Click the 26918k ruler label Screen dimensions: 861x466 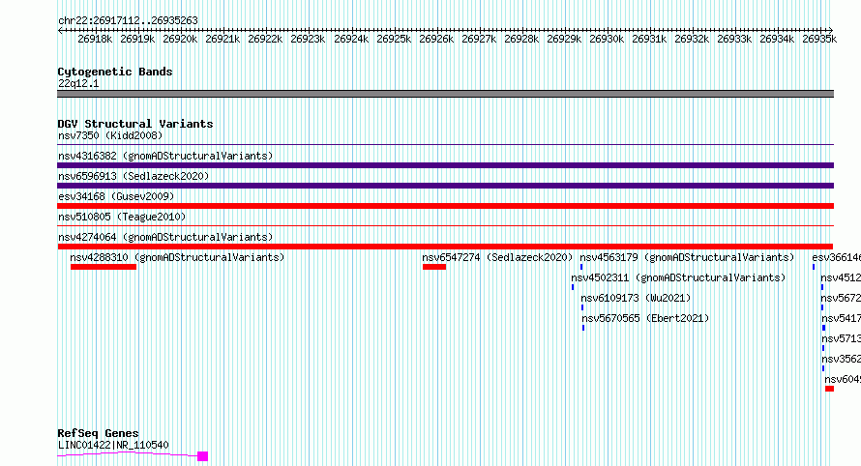(x=95, y=39)
